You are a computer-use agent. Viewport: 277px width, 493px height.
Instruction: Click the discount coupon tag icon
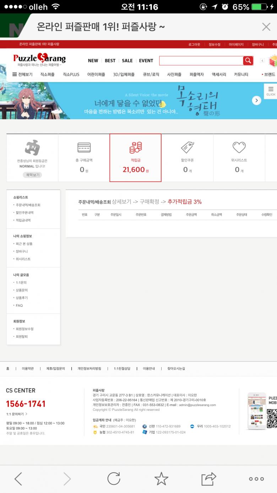187,147
